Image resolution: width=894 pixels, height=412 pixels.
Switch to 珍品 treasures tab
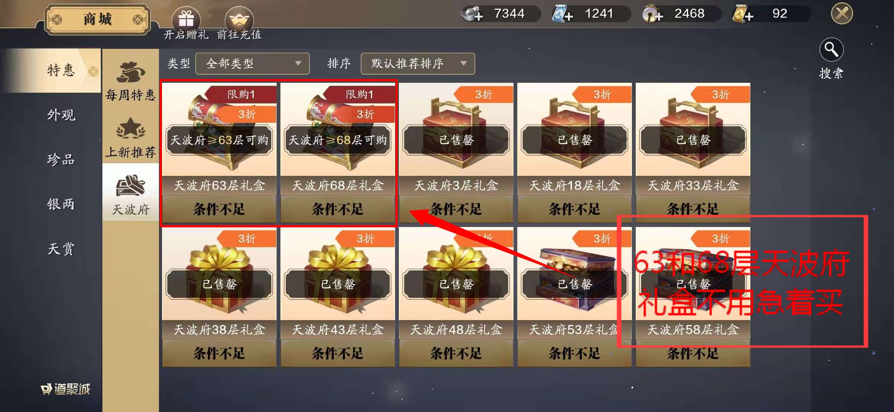(61, 159)
